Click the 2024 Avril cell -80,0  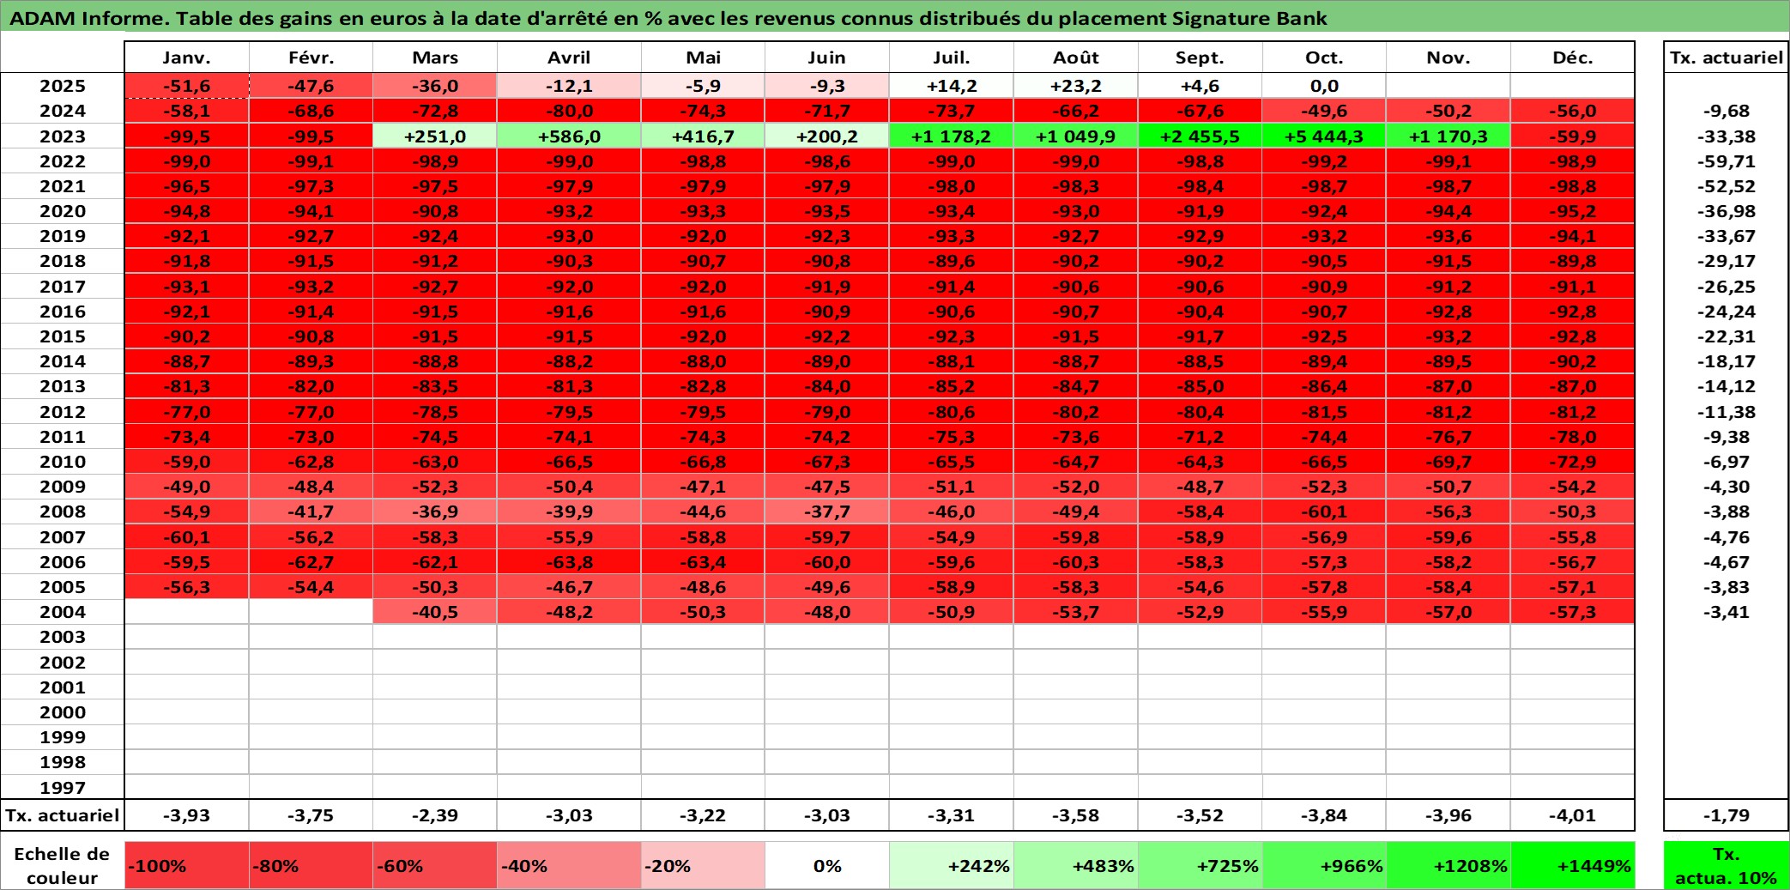pos(569,111)
